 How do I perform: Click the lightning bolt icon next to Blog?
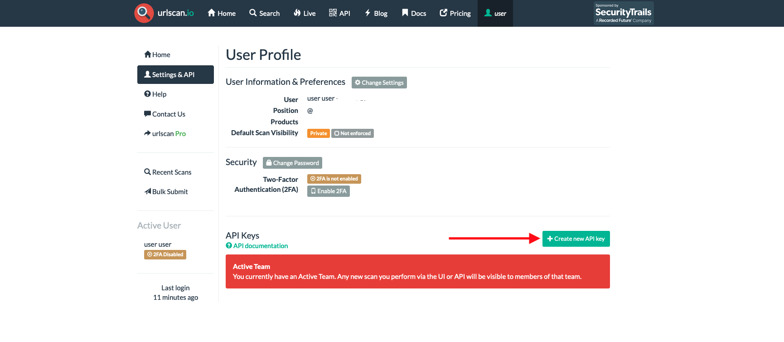pos(368,13)
